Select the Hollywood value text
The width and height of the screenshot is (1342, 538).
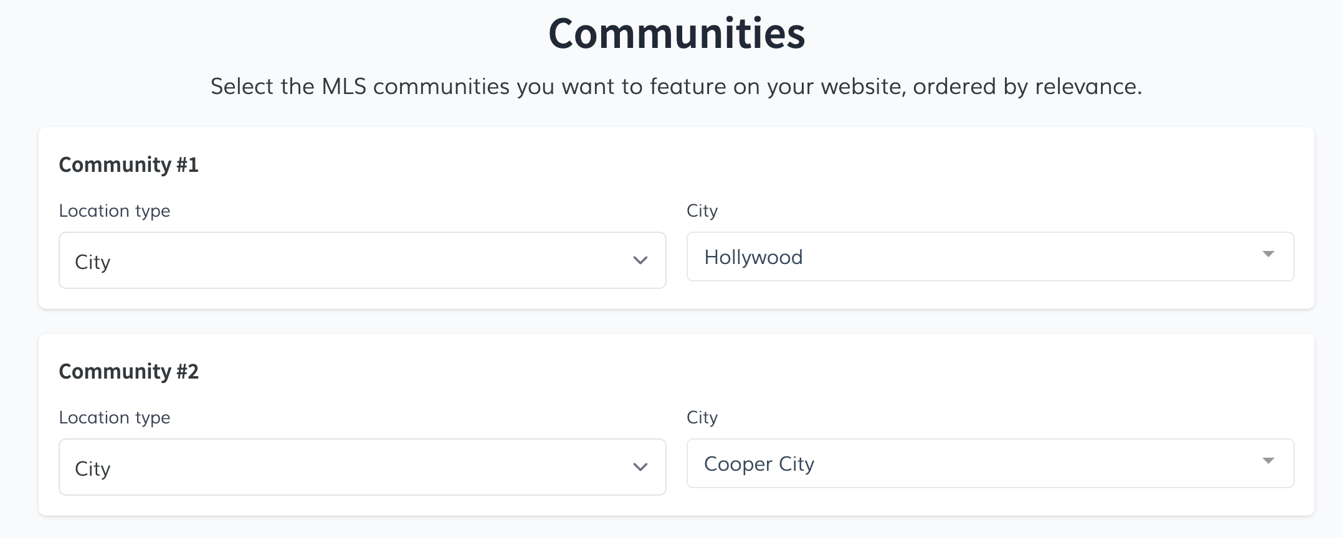pyautogui.click(x=753, y=257)
